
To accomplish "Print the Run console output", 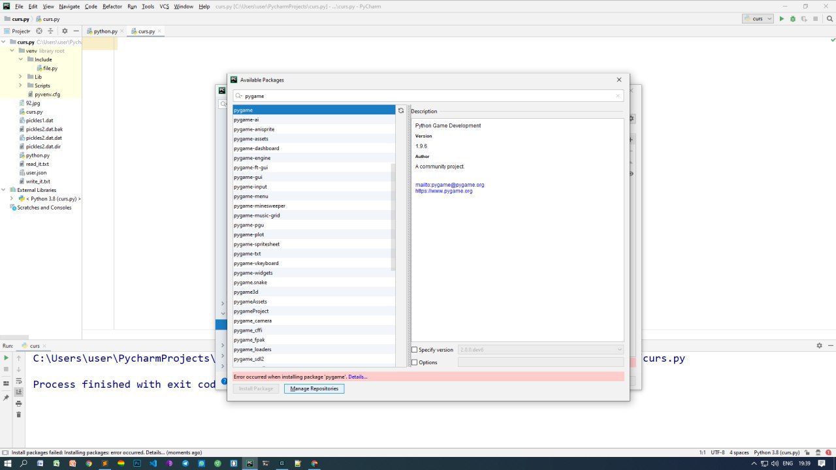I will (18, 403).
